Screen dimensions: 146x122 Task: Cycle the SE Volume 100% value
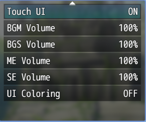[x=128, y=77]
